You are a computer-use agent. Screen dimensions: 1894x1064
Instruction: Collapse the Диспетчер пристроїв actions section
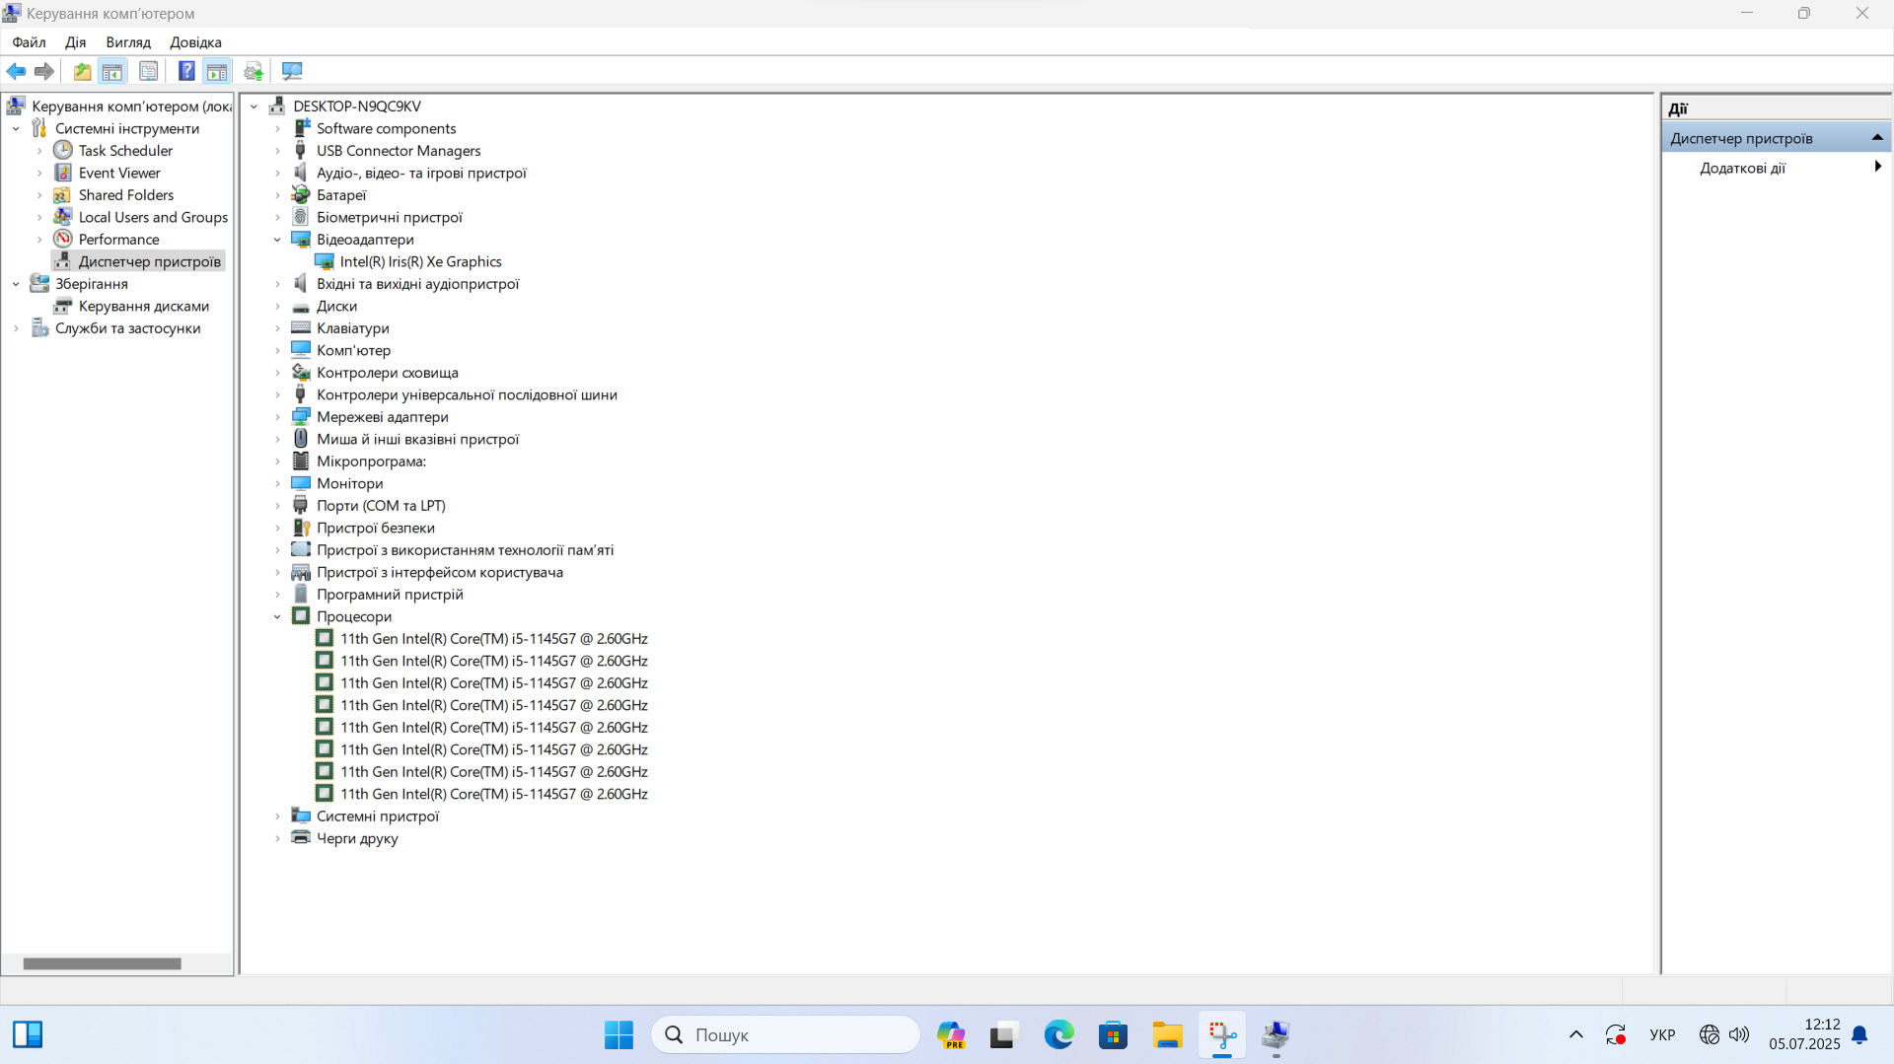click(1876, 138)
